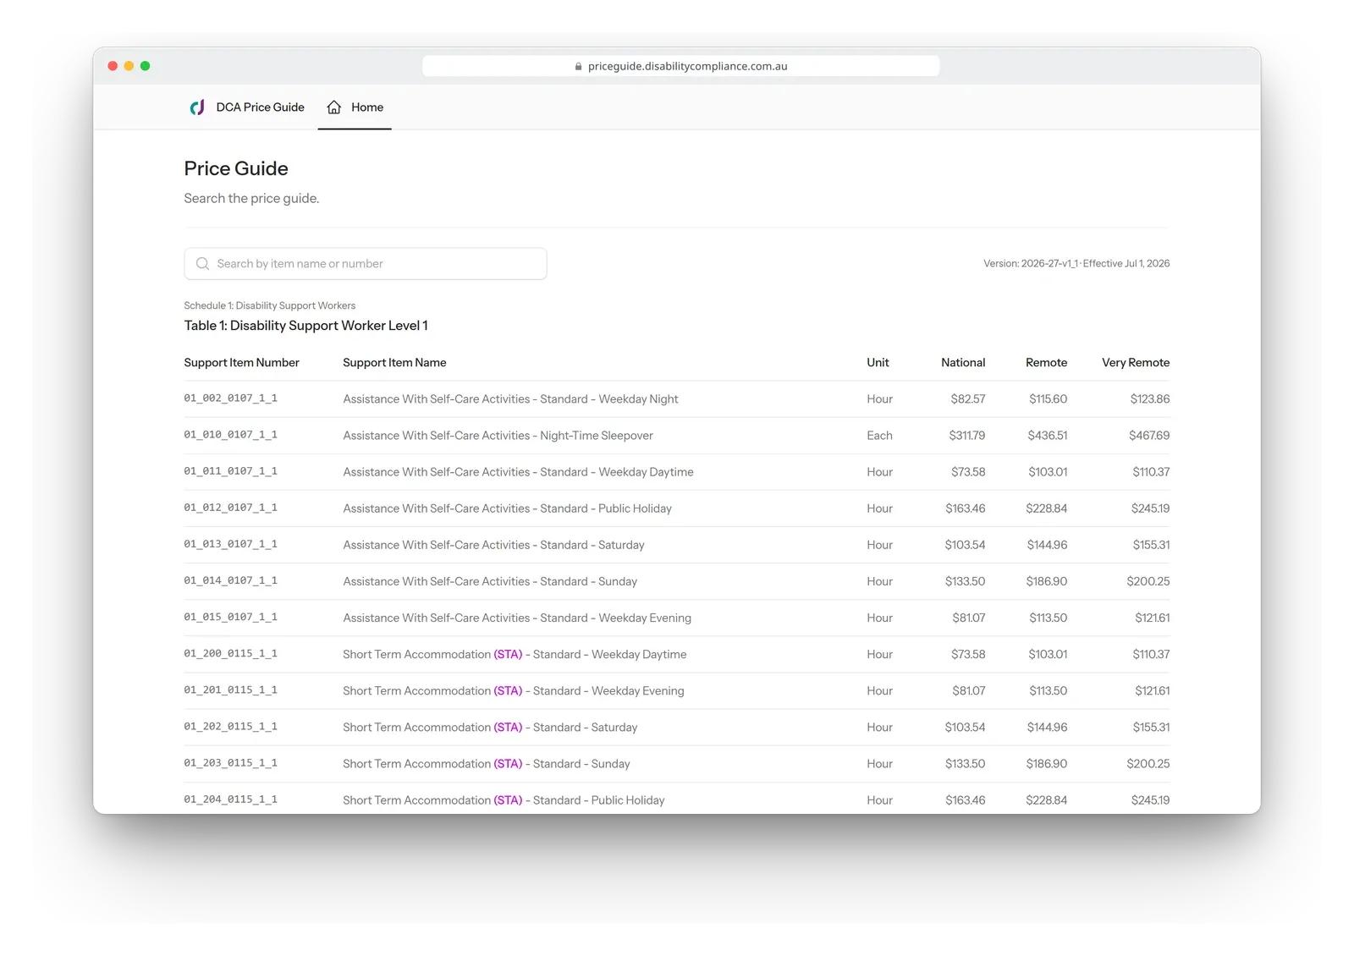Screen dimensions: 1354x956
Task: Click Self-Care Standard Sunday item name
Action: click(x=490, y=581)
